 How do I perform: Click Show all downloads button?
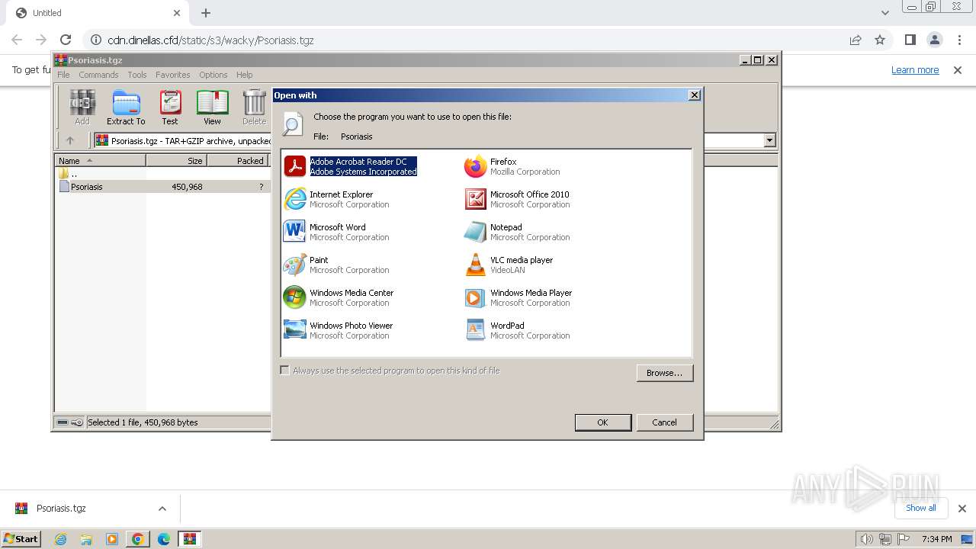pos(920,508)
